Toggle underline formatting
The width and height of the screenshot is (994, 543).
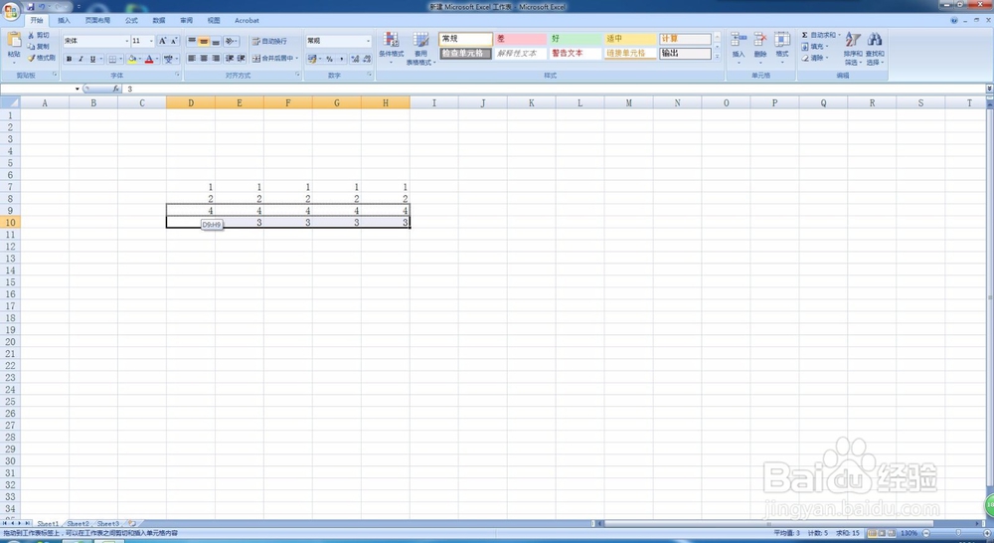[92, 59]
